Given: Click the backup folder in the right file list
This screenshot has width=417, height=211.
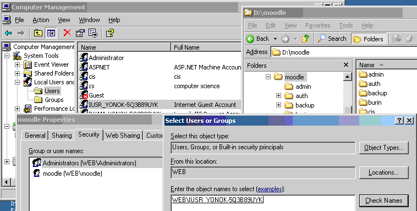Looking at the screenshot, I should pyautogui.click(x=373, y=93).
